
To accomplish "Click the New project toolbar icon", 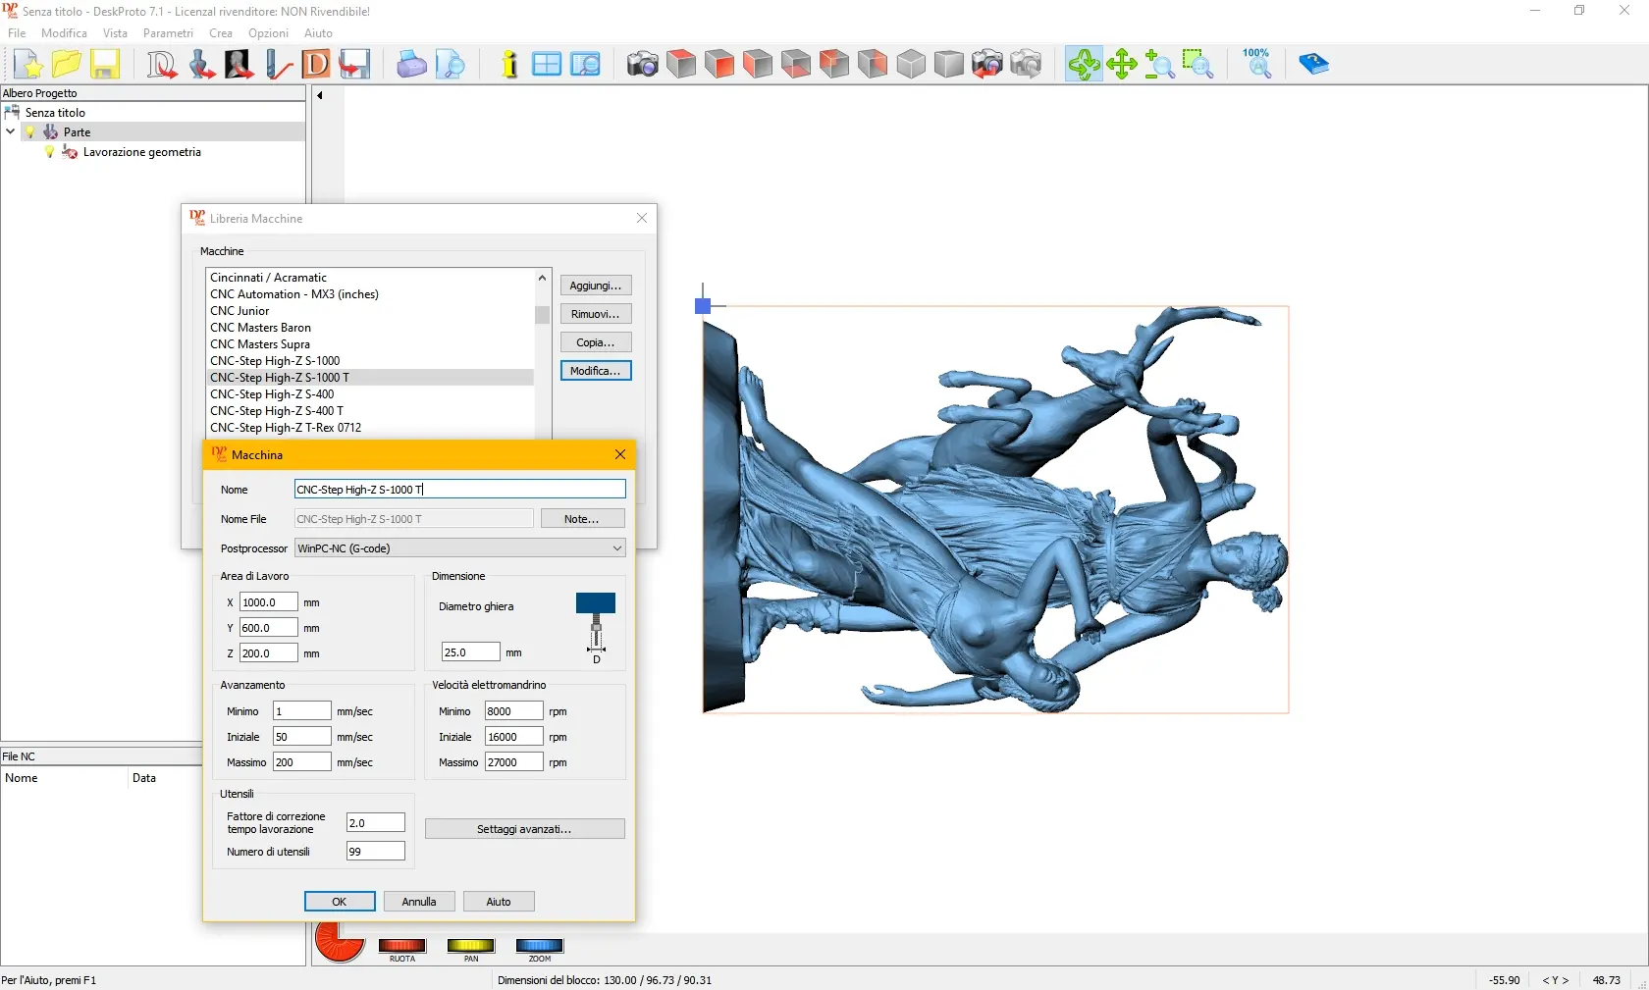I will [x=28, y=64].
